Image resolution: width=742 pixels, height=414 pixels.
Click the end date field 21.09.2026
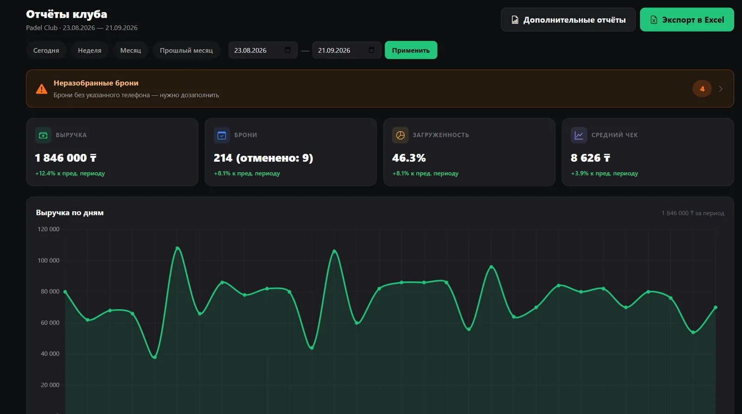pos(347,50)
